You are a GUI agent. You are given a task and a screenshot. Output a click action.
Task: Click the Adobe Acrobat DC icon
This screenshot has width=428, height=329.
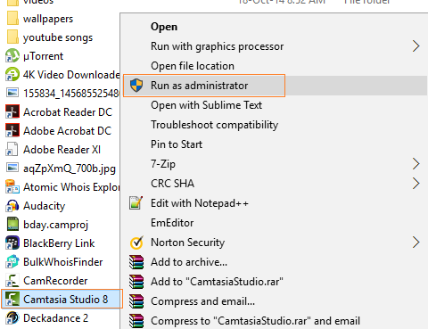coord(12,130)
